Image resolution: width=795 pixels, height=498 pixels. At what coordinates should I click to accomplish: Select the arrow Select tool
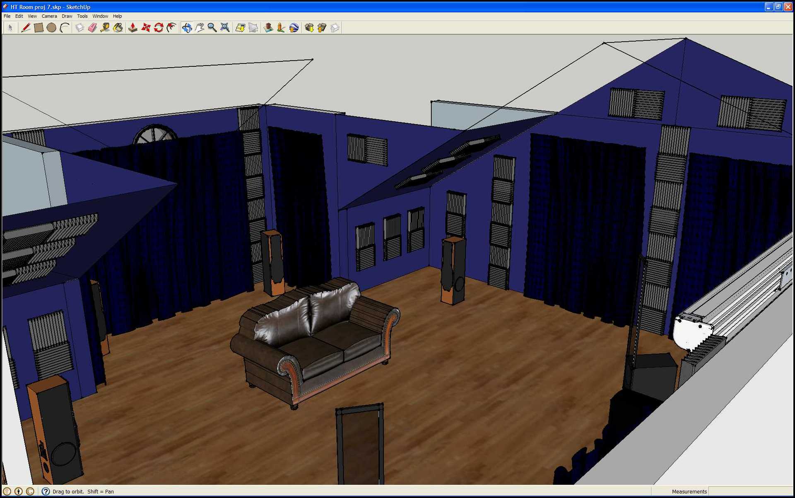point(10,28)
